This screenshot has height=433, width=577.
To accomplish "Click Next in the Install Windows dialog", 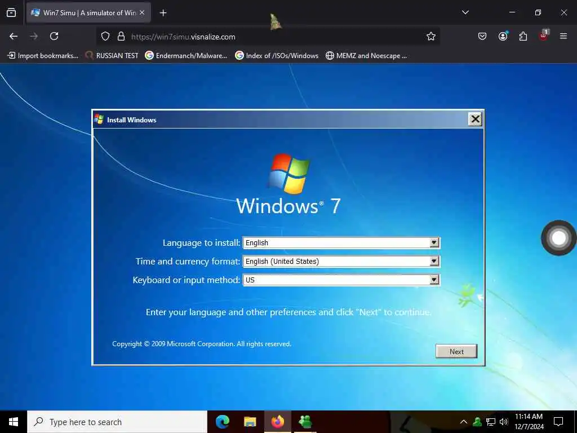I will point(456,351).
